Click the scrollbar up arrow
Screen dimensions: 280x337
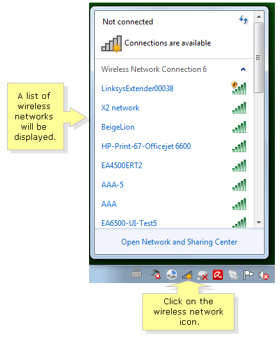(259, 17)
